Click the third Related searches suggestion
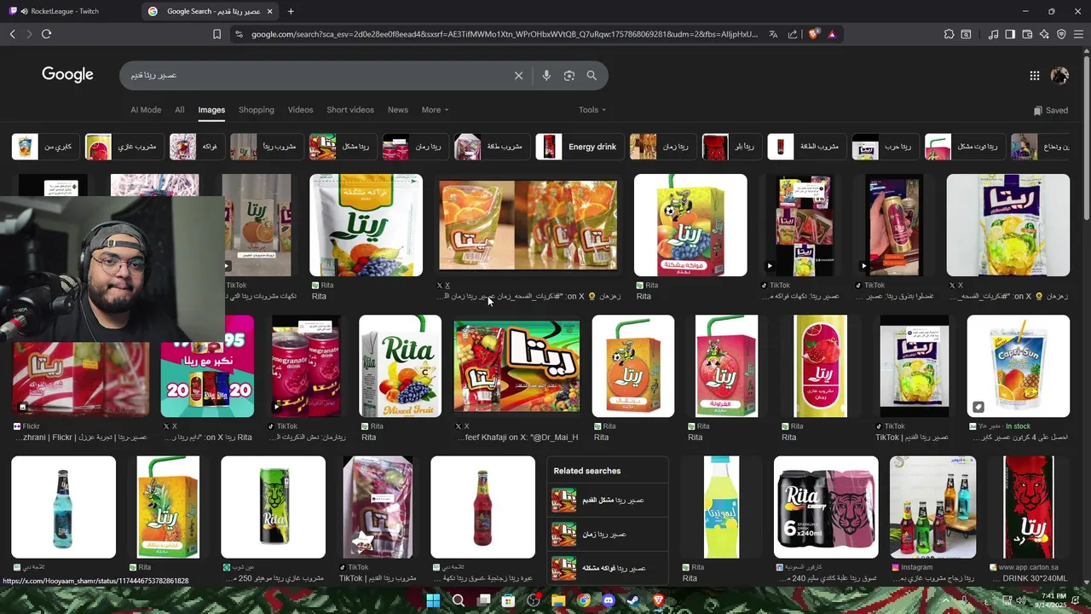Image resolution: width=1091 pixels, height=614 pixels. 606,568
